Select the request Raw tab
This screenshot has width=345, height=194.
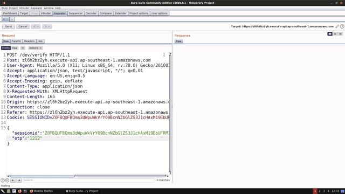coord(6,41)
